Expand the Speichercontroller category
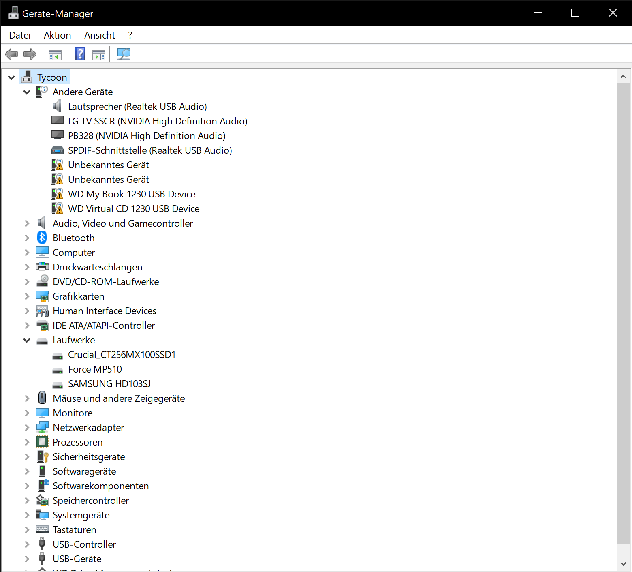 (x=27, y=501)
